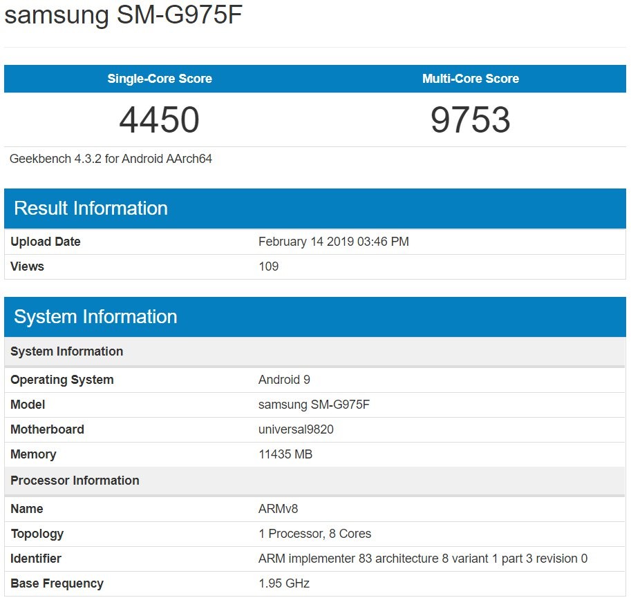Screen dimensions: 631x600
Task: Click the Geekbench 4.3.2 for Android text
Action: [111, 159]
